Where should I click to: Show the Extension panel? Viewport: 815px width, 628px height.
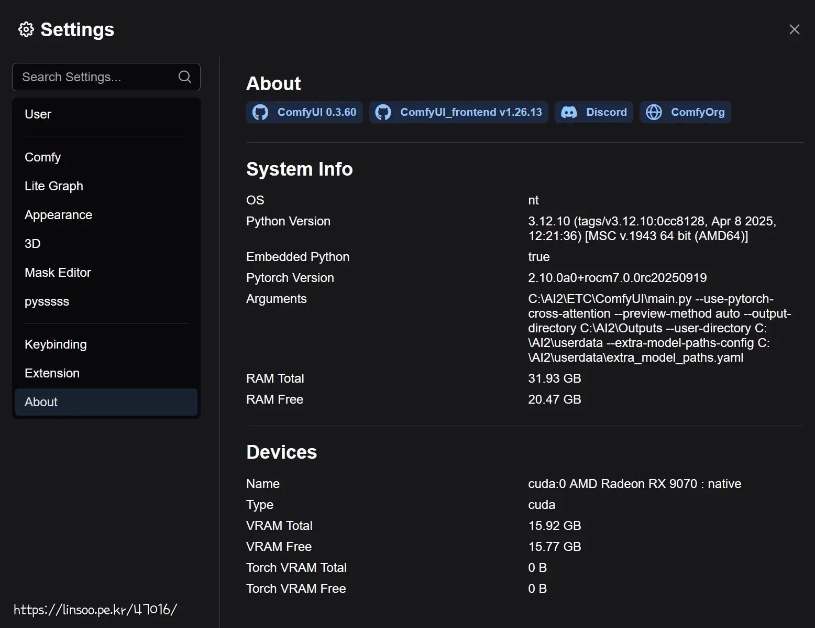(106, 373)
